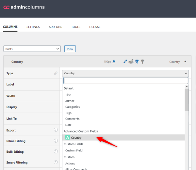
Task: Click the bulk editing icon in Country header
Action: coord(131,62)
